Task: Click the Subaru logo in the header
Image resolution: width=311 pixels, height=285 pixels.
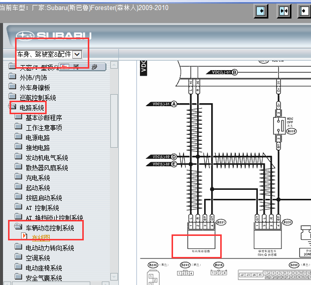Action: (x=54, y=36)
